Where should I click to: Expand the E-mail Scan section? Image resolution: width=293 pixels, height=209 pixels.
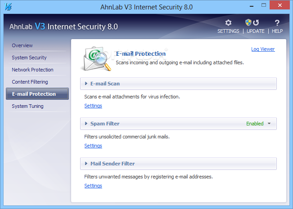[x=86, y=84]
